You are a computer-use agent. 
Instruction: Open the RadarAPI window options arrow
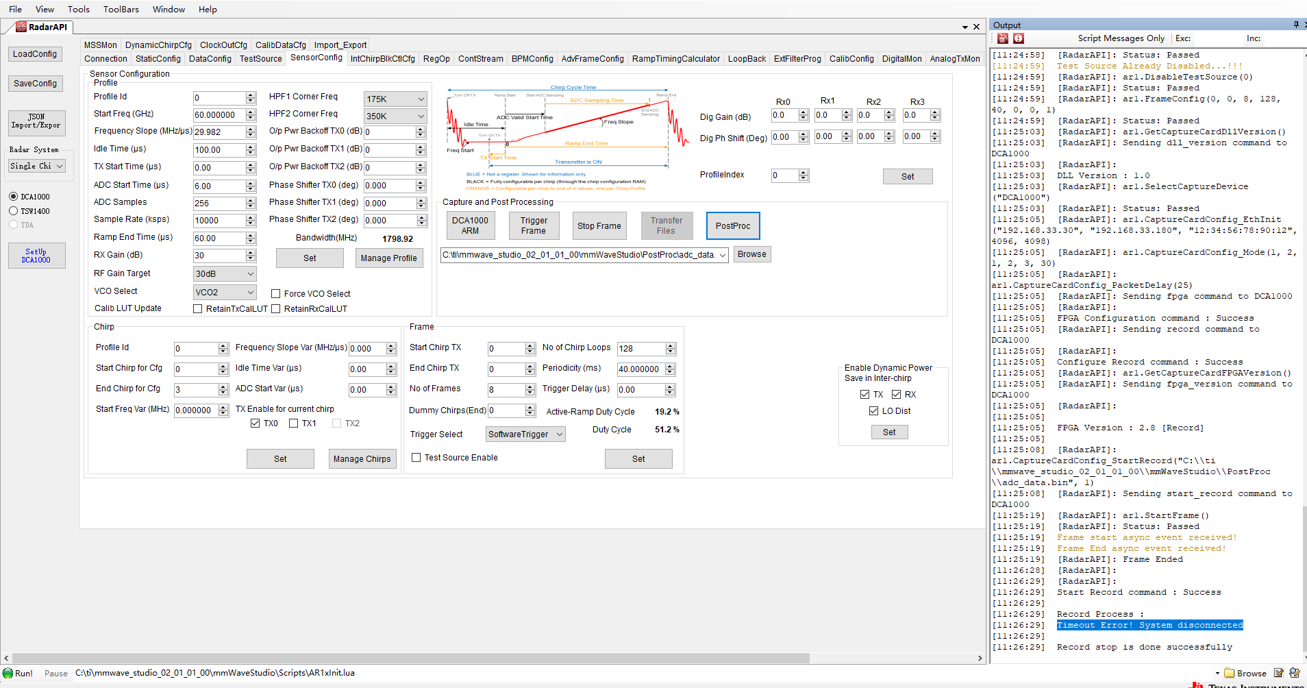point(965,27)
